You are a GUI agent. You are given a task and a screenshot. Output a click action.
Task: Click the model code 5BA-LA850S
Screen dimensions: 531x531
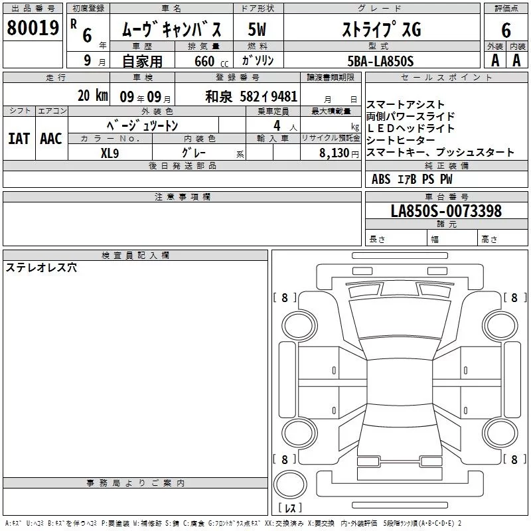coord(380,61)
